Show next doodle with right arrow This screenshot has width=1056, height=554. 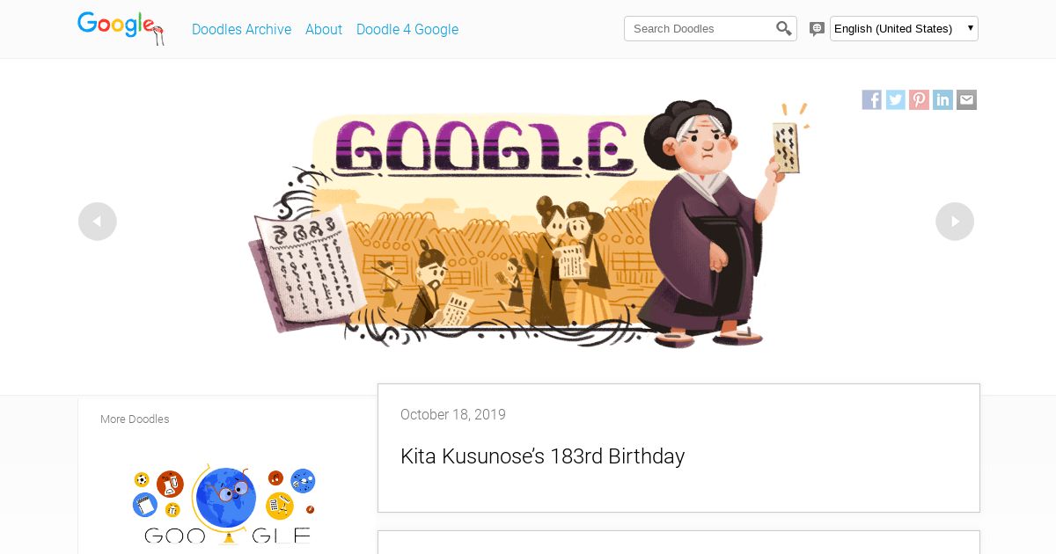click(955, 222)
